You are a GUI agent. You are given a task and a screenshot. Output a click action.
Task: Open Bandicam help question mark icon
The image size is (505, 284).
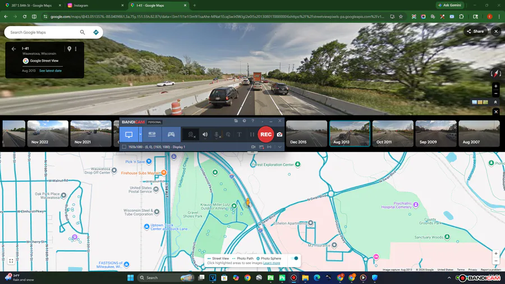point(253,121)
